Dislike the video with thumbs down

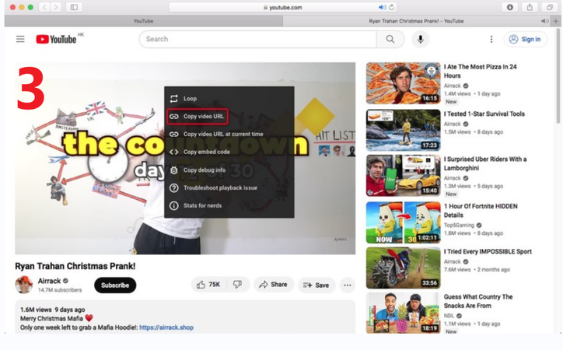pyautogui.click(x=237, y=285)
